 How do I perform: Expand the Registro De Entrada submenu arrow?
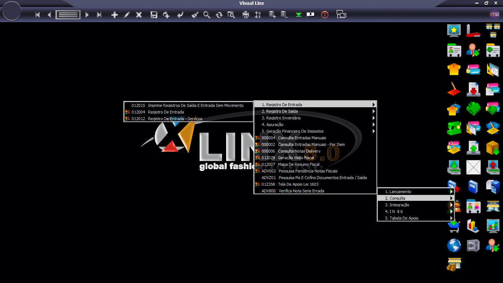(x=374, y=105)
